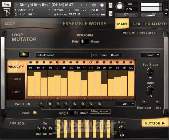This screenshot has width=169, height=140.
Task: Toggle the +8ve button
Action: (158, 102)
